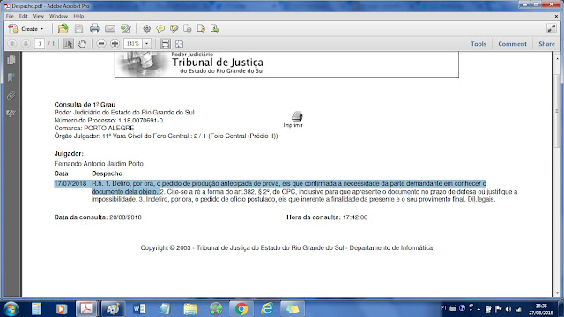The width and height of the screenshot is (564, 317).
Task: Zoom in with the plus button
Action: [x=115, y=44]
